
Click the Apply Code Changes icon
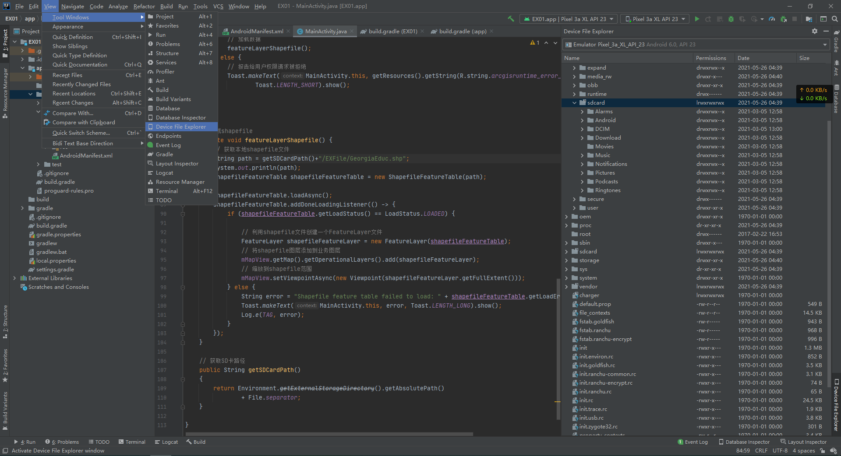click(720, 19)
